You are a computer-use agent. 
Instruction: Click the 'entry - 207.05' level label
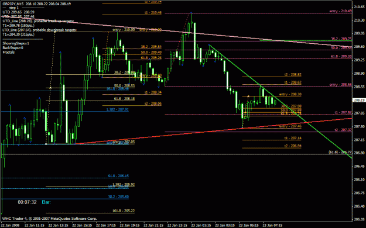pyautogui.click(x=124, y=141)
